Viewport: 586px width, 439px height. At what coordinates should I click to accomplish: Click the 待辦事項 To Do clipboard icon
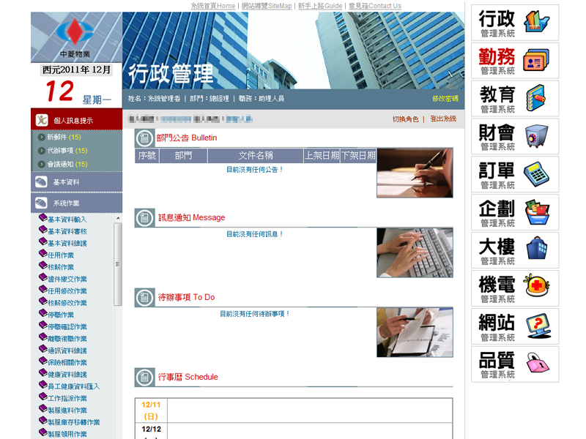[x=144, y=298]
